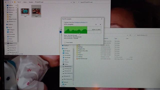The height and width of the screenshot is (90, 160).
Task: Open Pictures in Windows (C:) window sidebar
Action: point(66,62)
